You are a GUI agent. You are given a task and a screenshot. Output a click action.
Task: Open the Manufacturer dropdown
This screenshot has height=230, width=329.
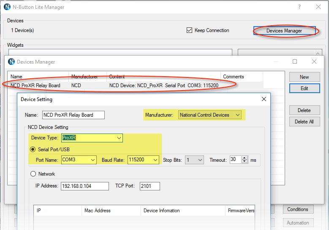209,115
